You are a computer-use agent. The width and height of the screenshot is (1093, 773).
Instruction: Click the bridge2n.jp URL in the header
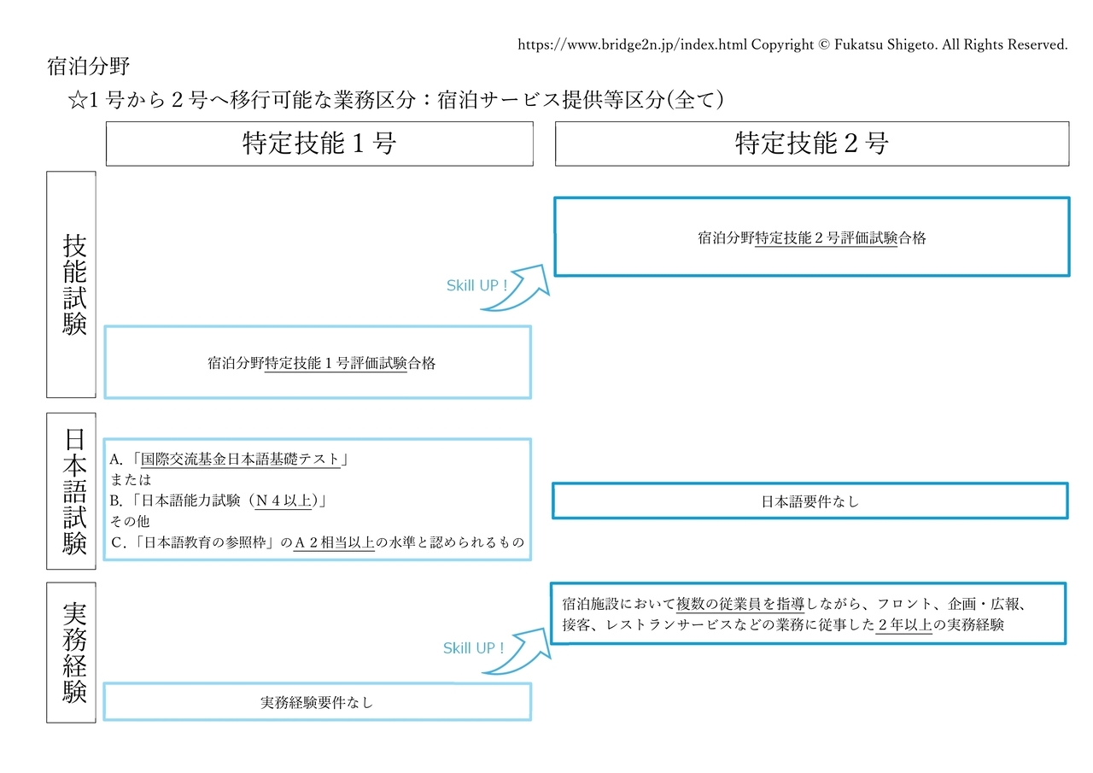[x=633, y=44]
